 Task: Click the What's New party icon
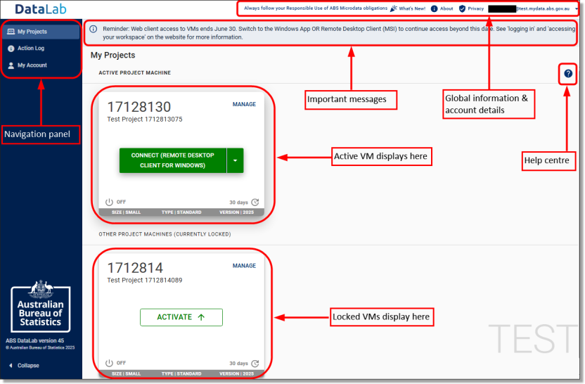(x=393, y=8)
